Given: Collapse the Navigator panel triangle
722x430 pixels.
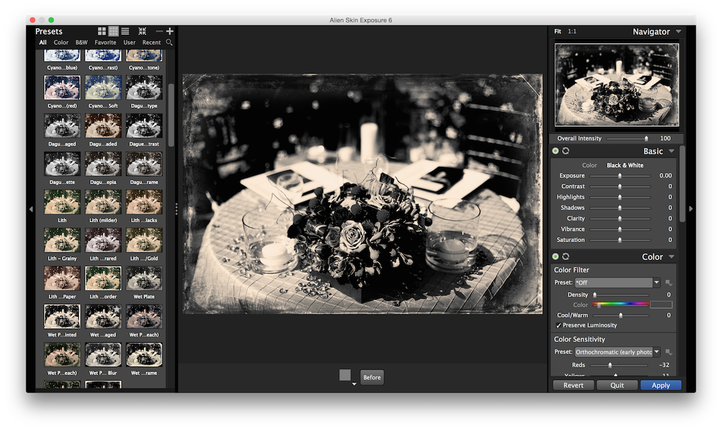Looking at the screenshot, I should (x=678, y=32).
